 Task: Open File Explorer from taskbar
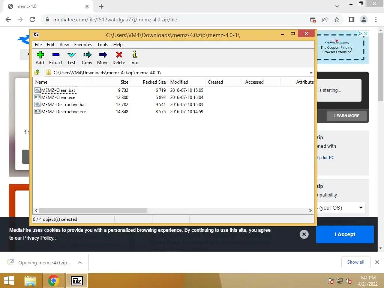(x=30, y=280)
